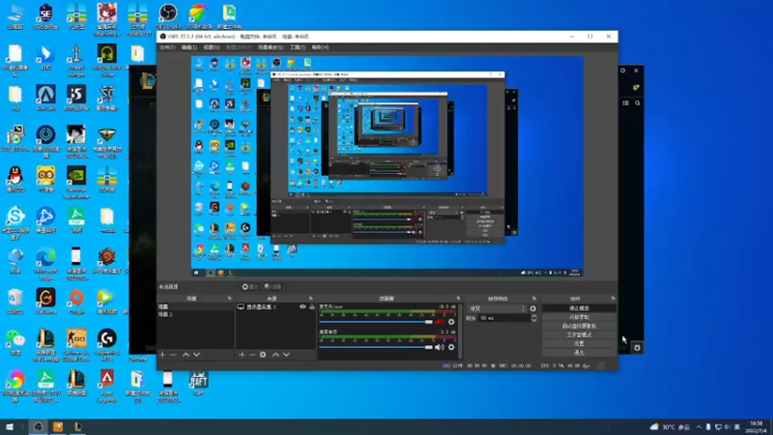
Task: Click League of Legends taskbar icon
Action: coord(77,426)
